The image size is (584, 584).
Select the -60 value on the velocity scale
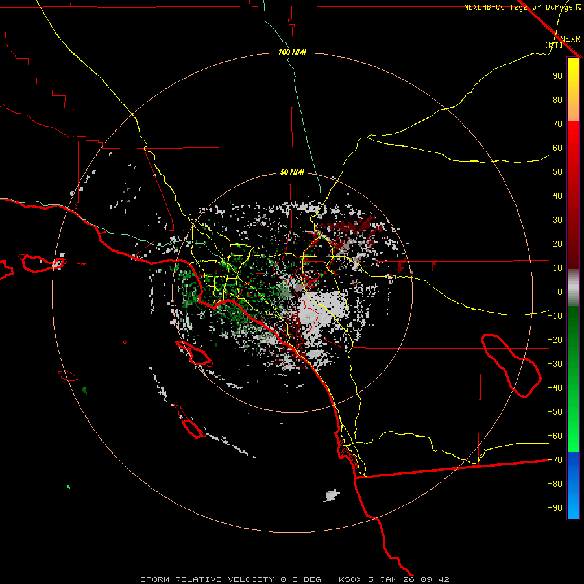[x=555, y=436]
